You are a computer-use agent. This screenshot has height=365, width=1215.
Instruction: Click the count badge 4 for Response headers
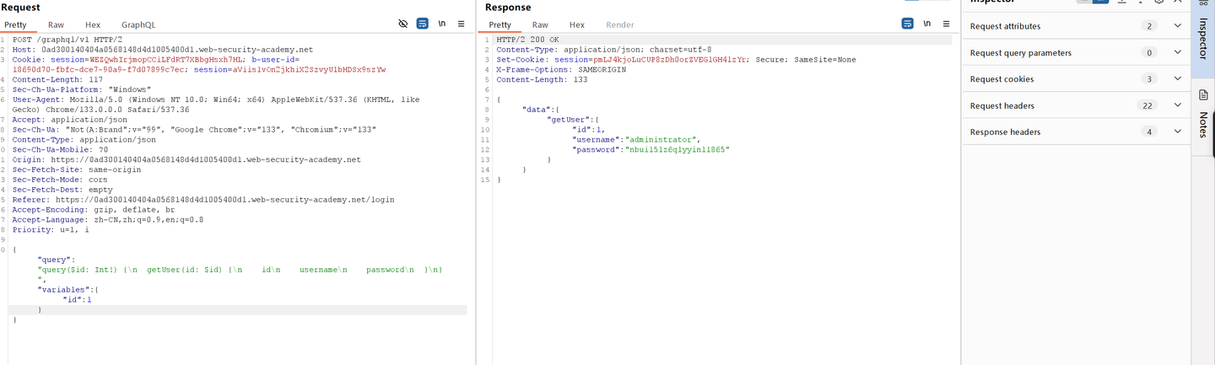click(1148, 132)
